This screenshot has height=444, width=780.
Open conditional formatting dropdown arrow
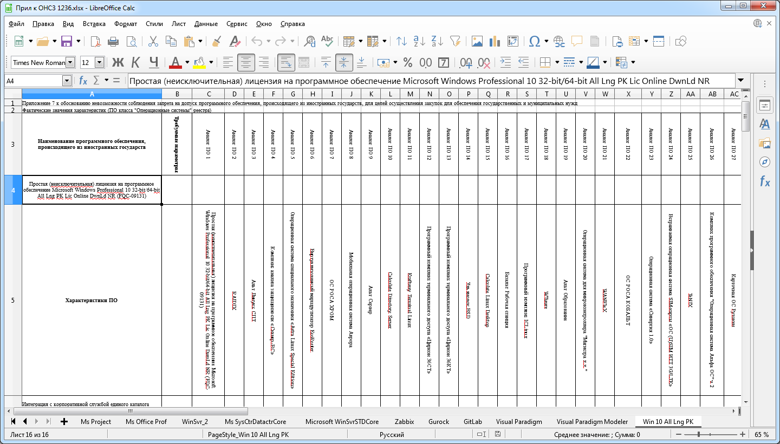coord(633,62)
